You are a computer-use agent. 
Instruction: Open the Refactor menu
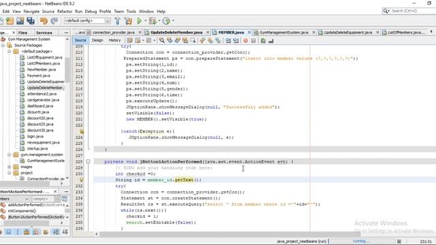65,12
